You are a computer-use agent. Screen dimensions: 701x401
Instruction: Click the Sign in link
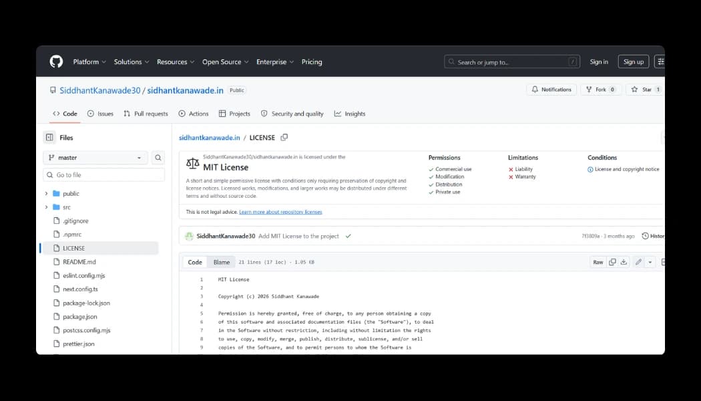tap(599, 61)
